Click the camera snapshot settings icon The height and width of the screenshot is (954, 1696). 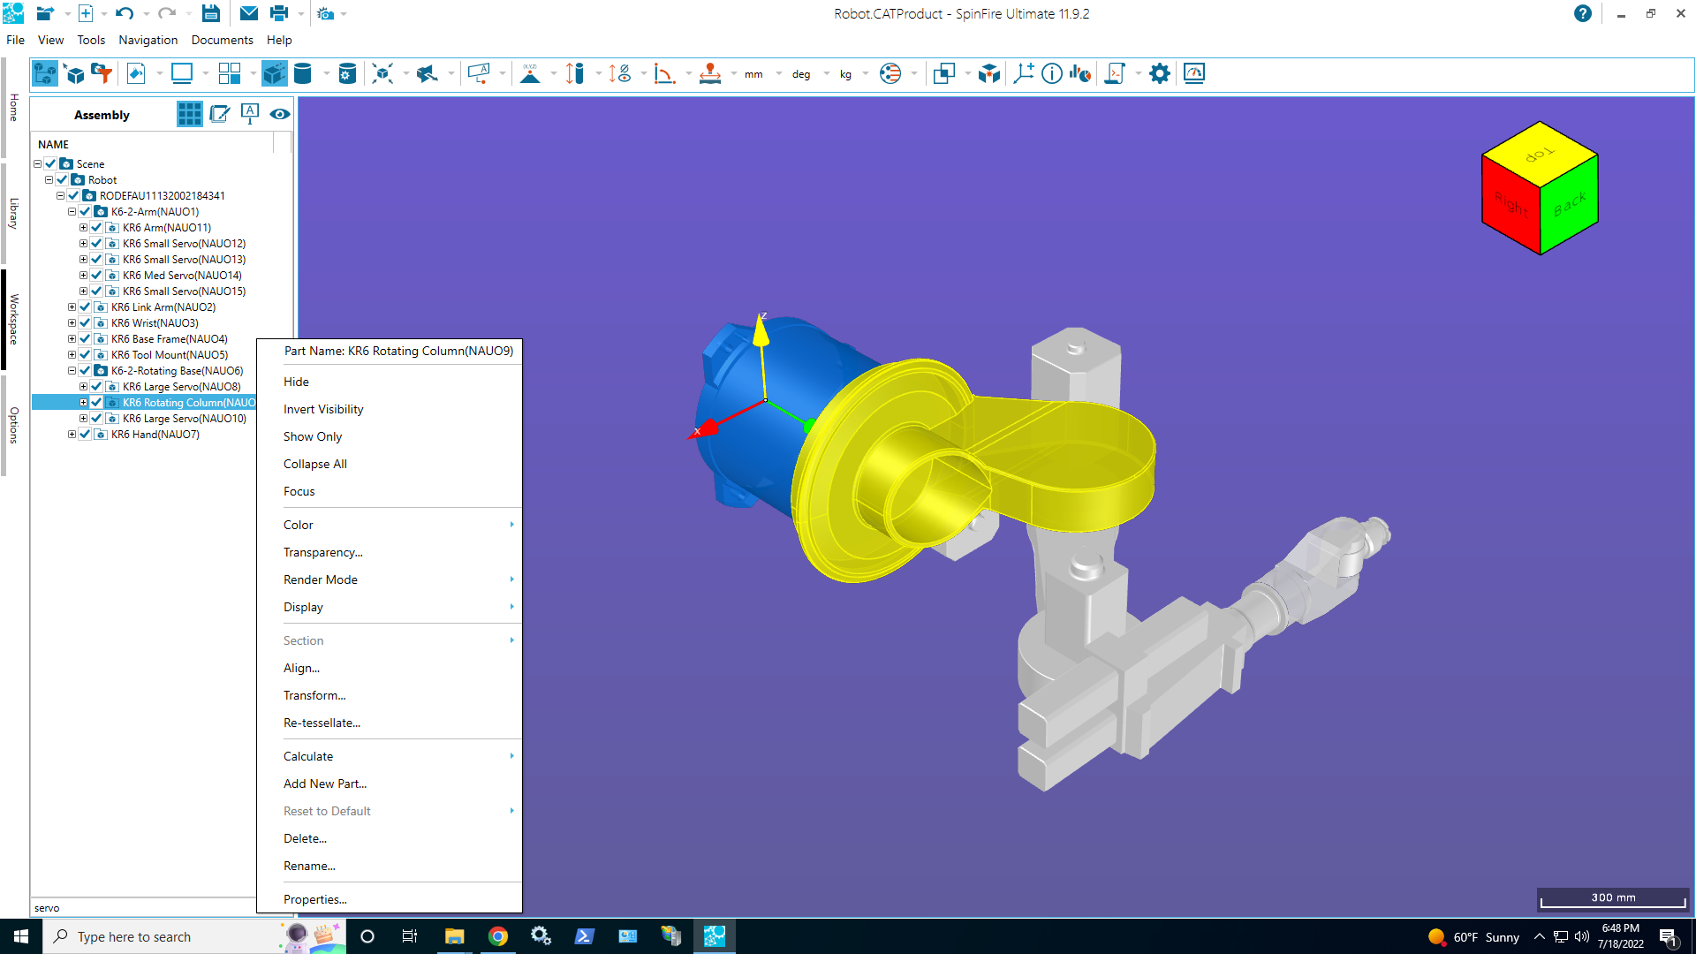pos(325,13)
